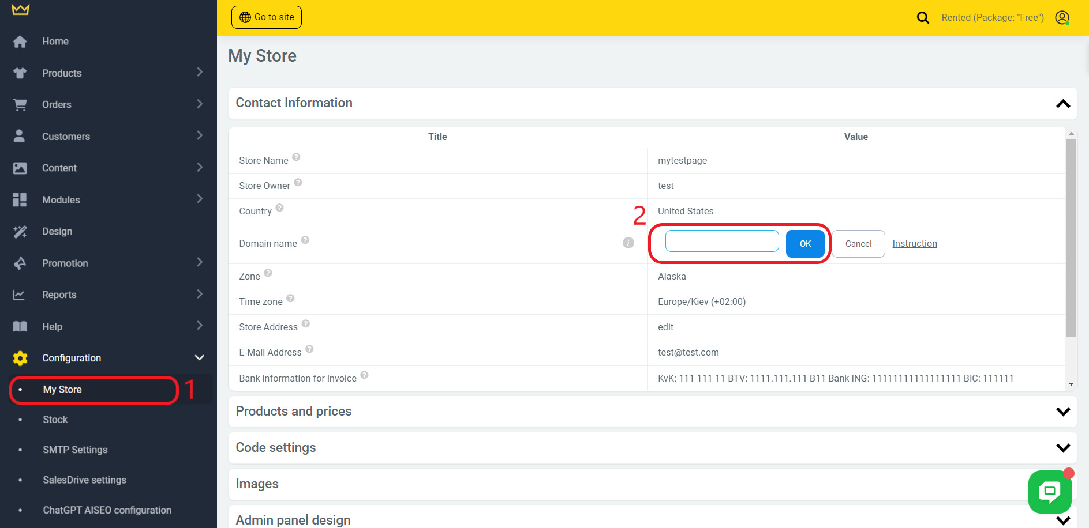Collapse the Configuration sidebar menu
Viewport: 1089px width, 528px height.
click(x=199, y=358)
